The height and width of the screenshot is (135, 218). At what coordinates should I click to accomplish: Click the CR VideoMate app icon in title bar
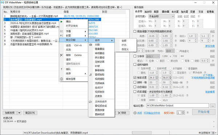[2, 3]
